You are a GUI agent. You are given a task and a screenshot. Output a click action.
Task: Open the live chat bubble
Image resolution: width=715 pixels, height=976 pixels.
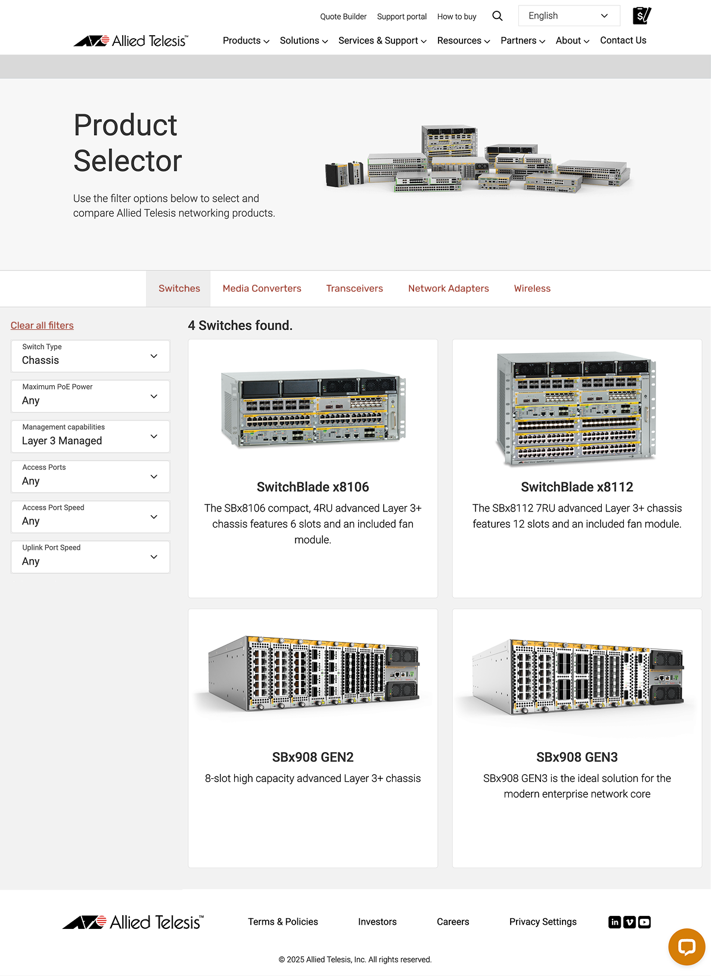pyautogui.click(x=686, y=946)
